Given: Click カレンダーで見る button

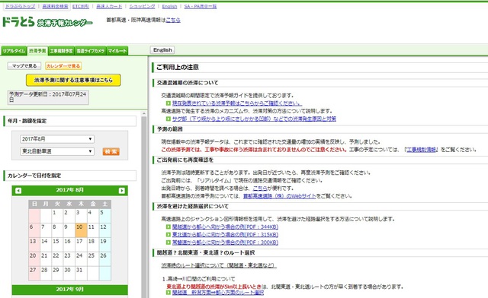Looking at the screenshot, I should [x=63, y=66].
